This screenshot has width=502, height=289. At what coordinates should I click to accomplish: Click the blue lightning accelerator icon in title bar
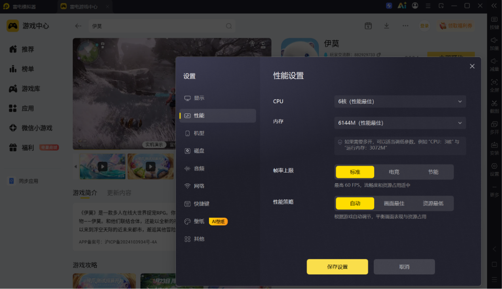(x=389, y=6)
